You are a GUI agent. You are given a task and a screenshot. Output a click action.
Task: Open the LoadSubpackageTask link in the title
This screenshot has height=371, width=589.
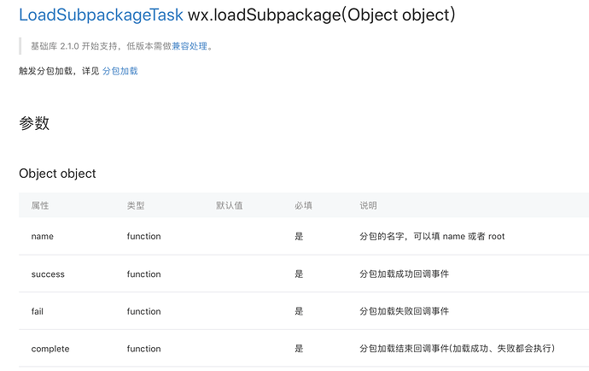pyautogui.click(x=101, y=15)
